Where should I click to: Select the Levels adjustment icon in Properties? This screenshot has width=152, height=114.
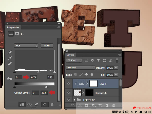(11, 34)
